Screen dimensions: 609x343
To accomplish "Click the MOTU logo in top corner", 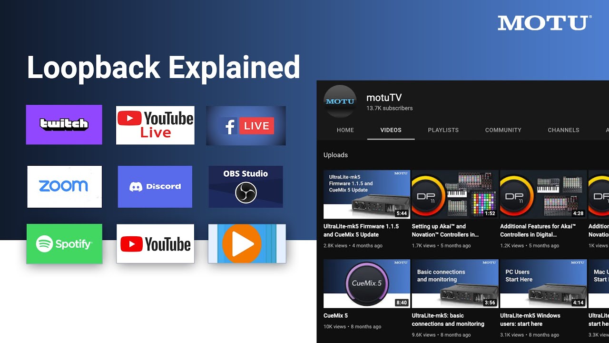I will click(545, 23).
